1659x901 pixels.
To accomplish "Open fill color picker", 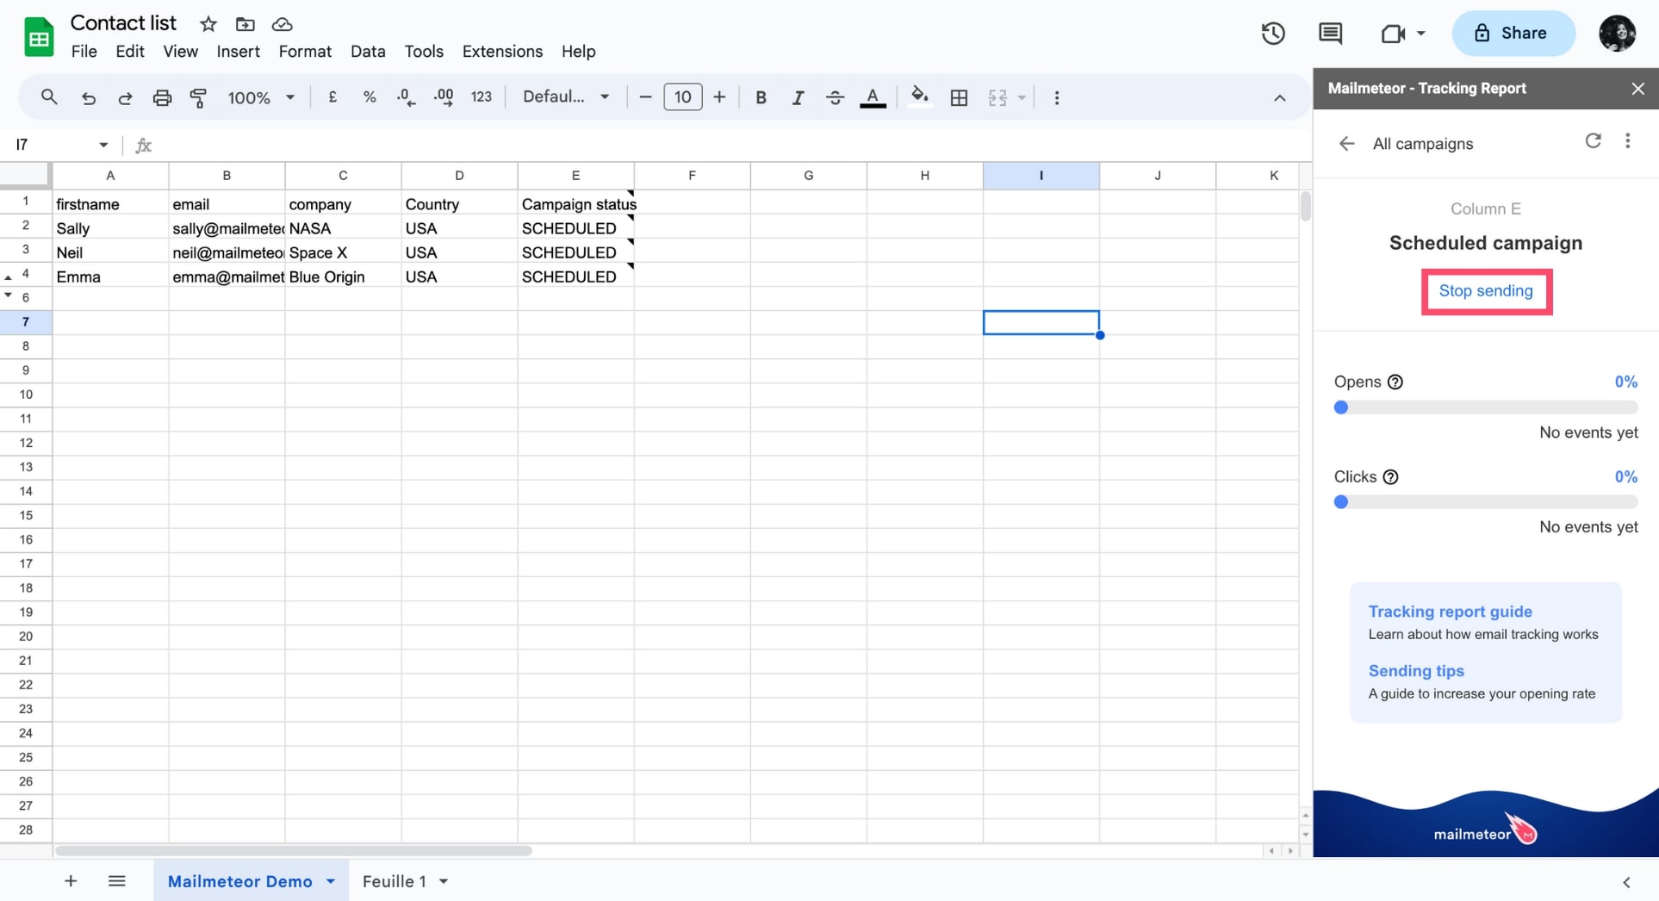I will (920, 97).
